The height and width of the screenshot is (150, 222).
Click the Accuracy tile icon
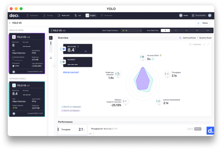(x=64, y=62)
